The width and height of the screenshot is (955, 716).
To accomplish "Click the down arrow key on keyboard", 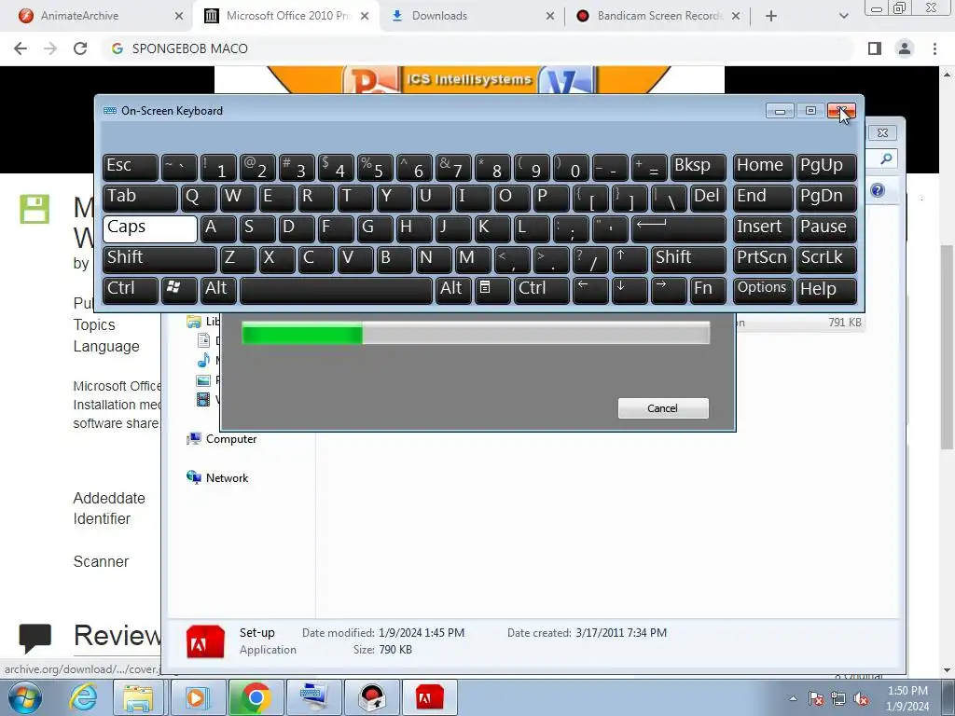I will (630, 290).
